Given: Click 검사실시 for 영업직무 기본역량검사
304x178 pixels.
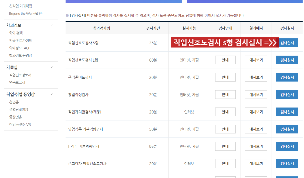Looking at the screenshot, I should (x=287, y=129).
